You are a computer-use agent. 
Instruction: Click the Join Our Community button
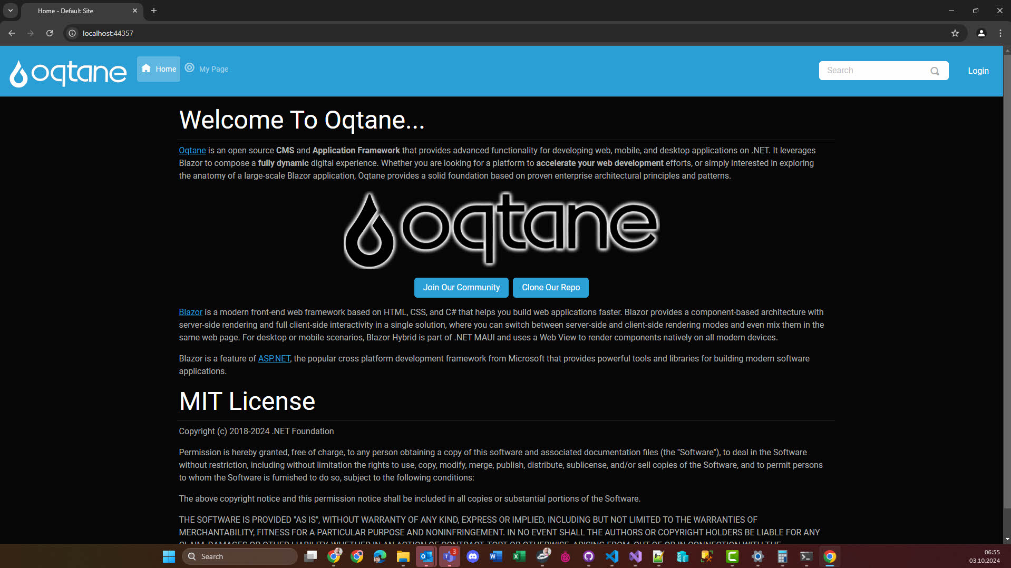[x=461, y=288]
